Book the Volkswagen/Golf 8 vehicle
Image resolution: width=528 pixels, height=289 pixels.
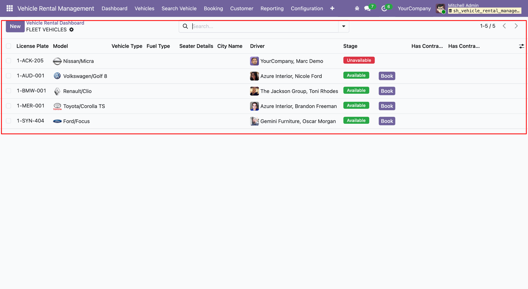click(387, 76)
